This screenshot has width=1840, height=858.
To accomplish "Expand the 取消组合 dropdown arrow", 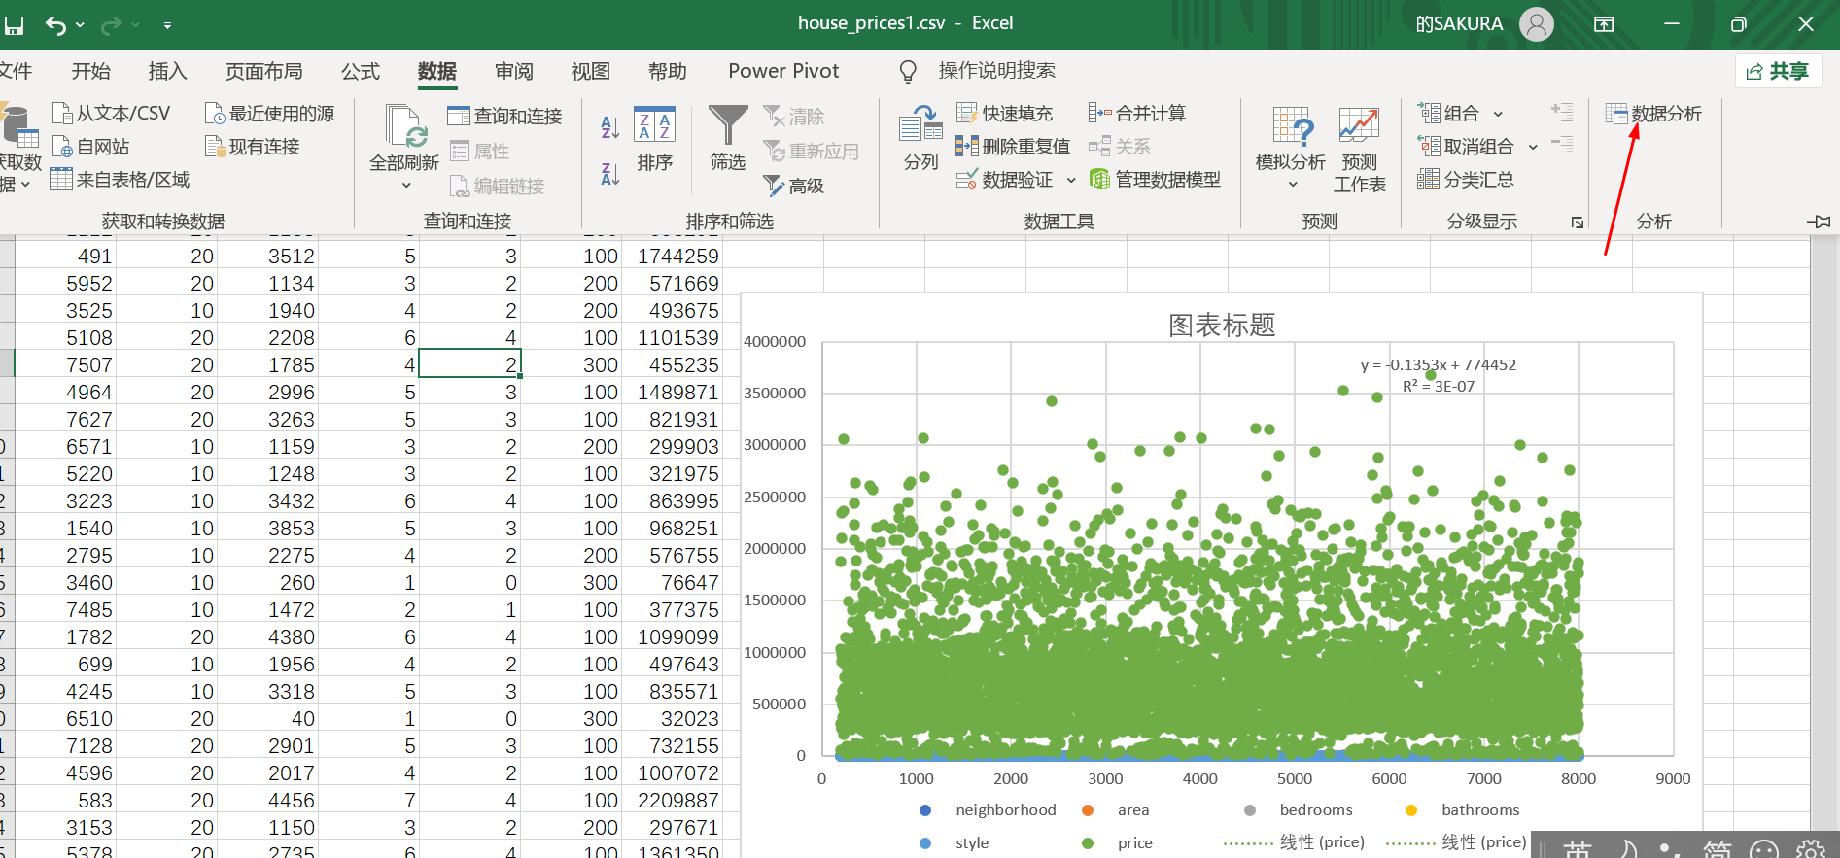I will [x=1533, y=148].
